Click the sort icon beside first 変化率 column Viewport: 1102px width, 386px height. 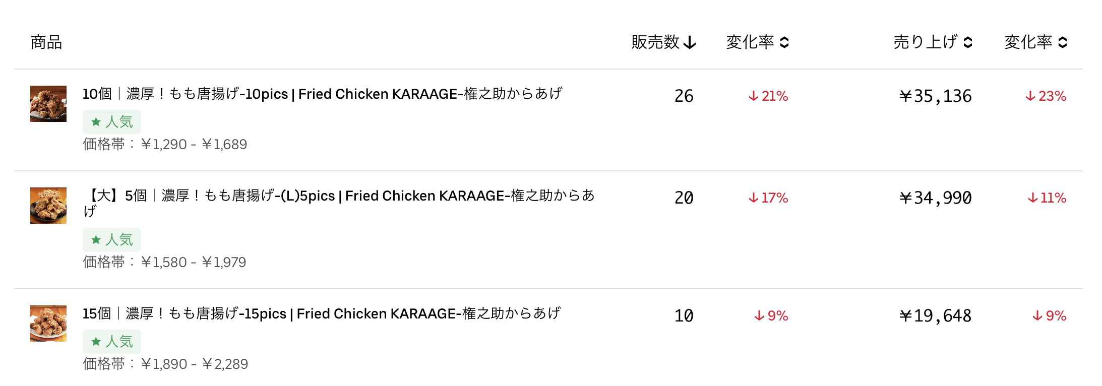tap(784, 43)
